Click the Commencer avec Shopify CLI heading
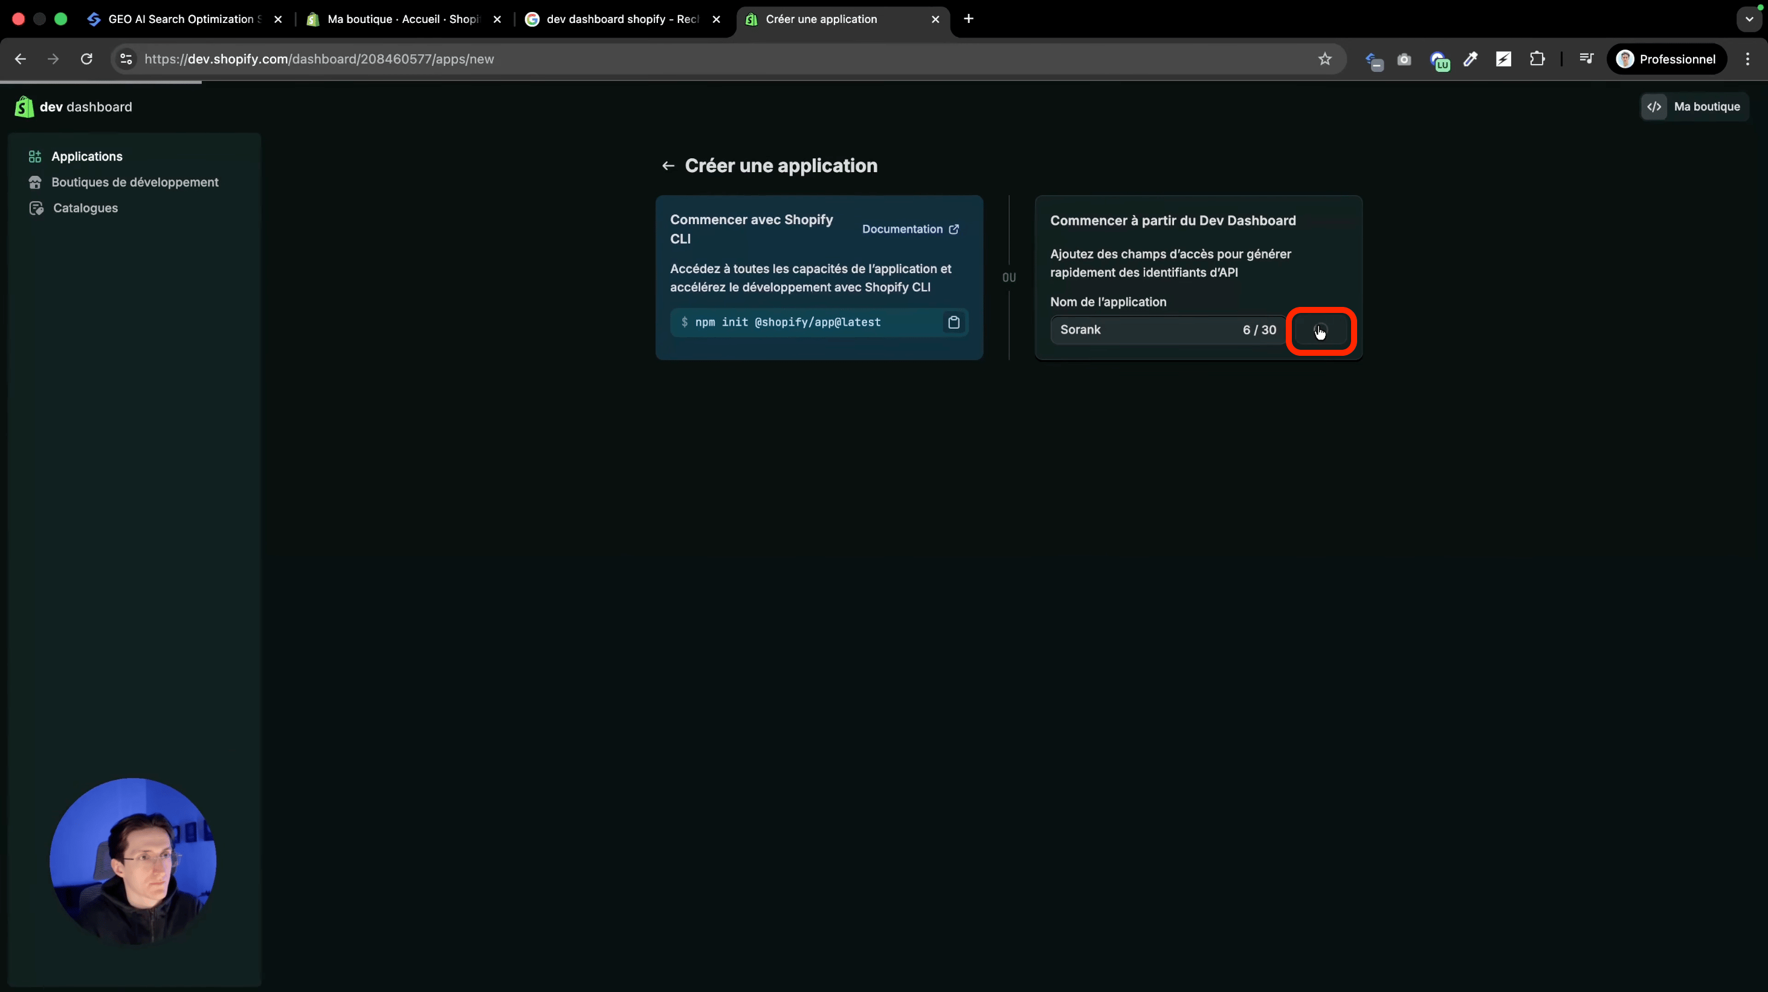 point(752,229)
